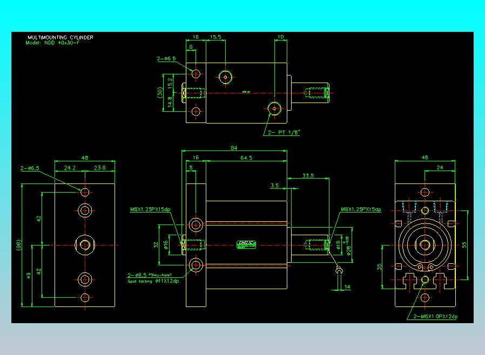The height and width of the screenshot is (355, 485).
Task: Select the 15.2 vertical dimension
Action: pyautogui.click(x=170, y=82)
